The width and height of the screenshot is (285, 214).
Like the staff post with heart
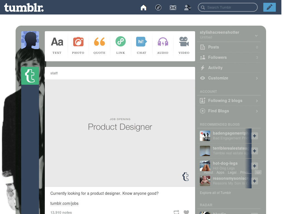click(x=186, y=212)
